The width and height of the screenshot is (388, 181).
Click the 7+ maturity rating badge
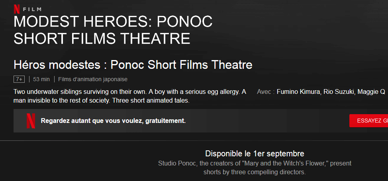pyautogui.click(x=19, y=80)
